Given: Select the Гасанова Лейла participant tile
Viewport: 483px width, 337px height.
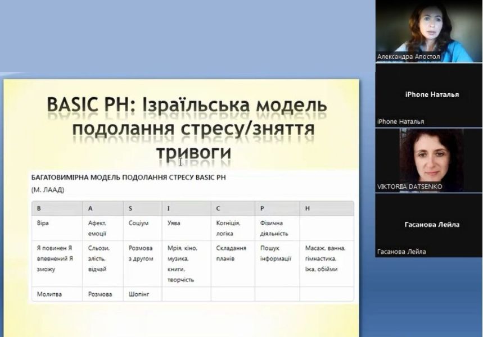Looking at the screenshot, I should 428,226.
